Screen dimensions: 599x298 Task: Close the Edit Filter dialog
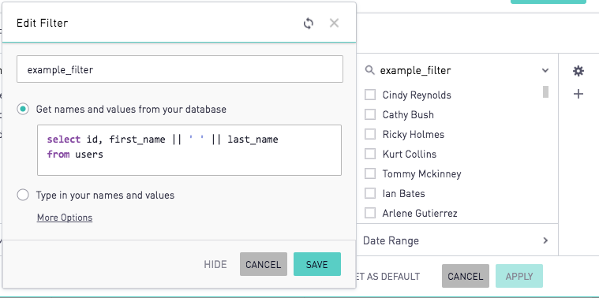pyautogui.click(x=334, y=24)
